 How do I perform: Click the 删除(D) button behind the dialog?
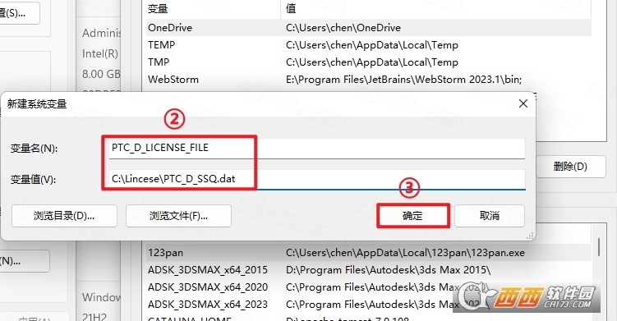(570, 167)
